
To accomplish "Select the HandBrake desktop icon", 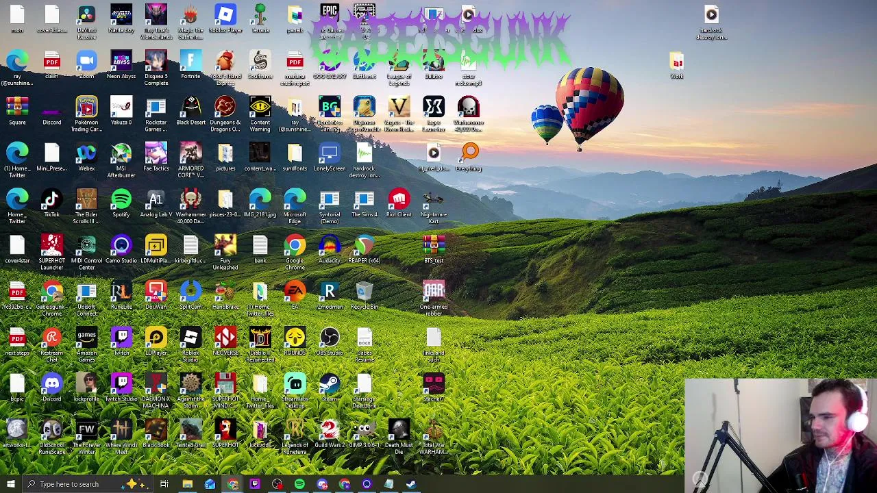I will pyautogui.click(x=225, y=294).
